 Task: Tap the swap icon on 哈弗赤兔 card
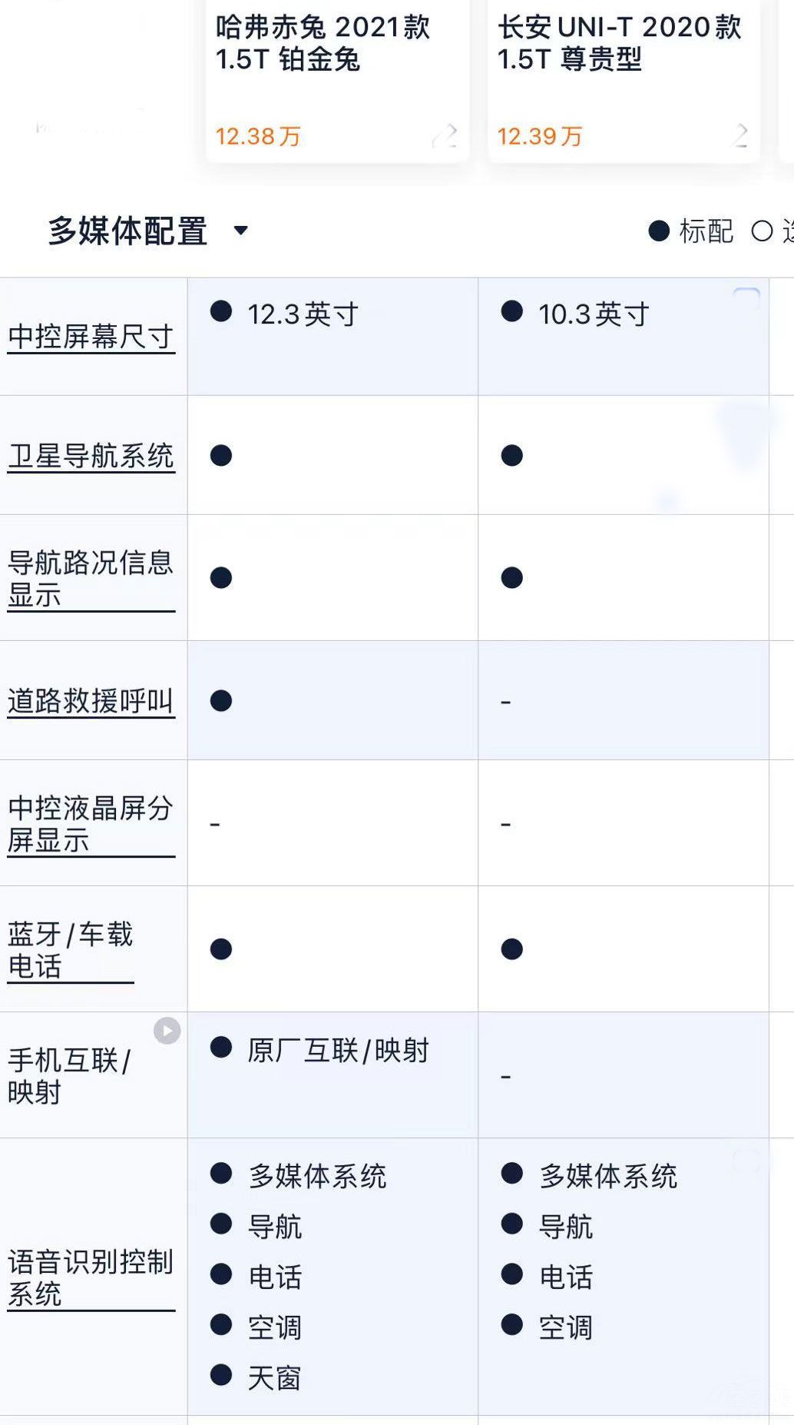[x=445, y=136]
